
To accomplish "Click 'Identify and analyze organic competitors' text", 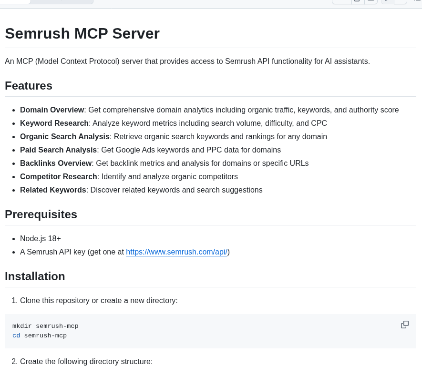I will (170, 177).
